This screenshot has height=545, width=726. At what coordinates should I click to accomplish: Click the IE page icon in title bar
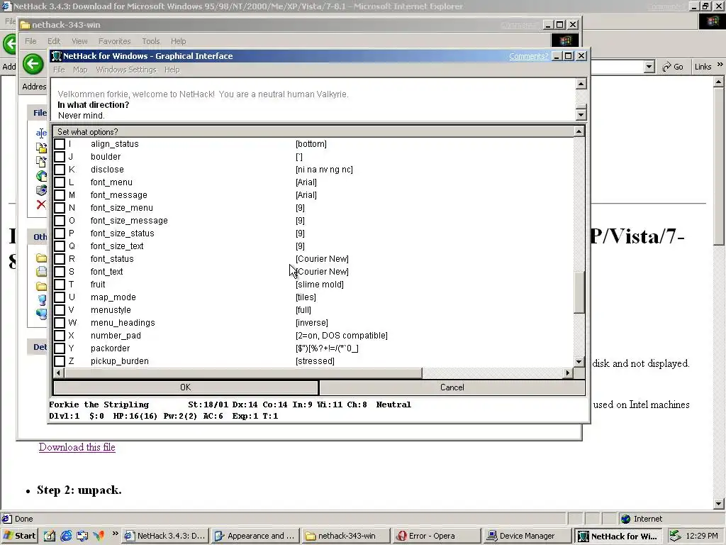coord(6,6)
